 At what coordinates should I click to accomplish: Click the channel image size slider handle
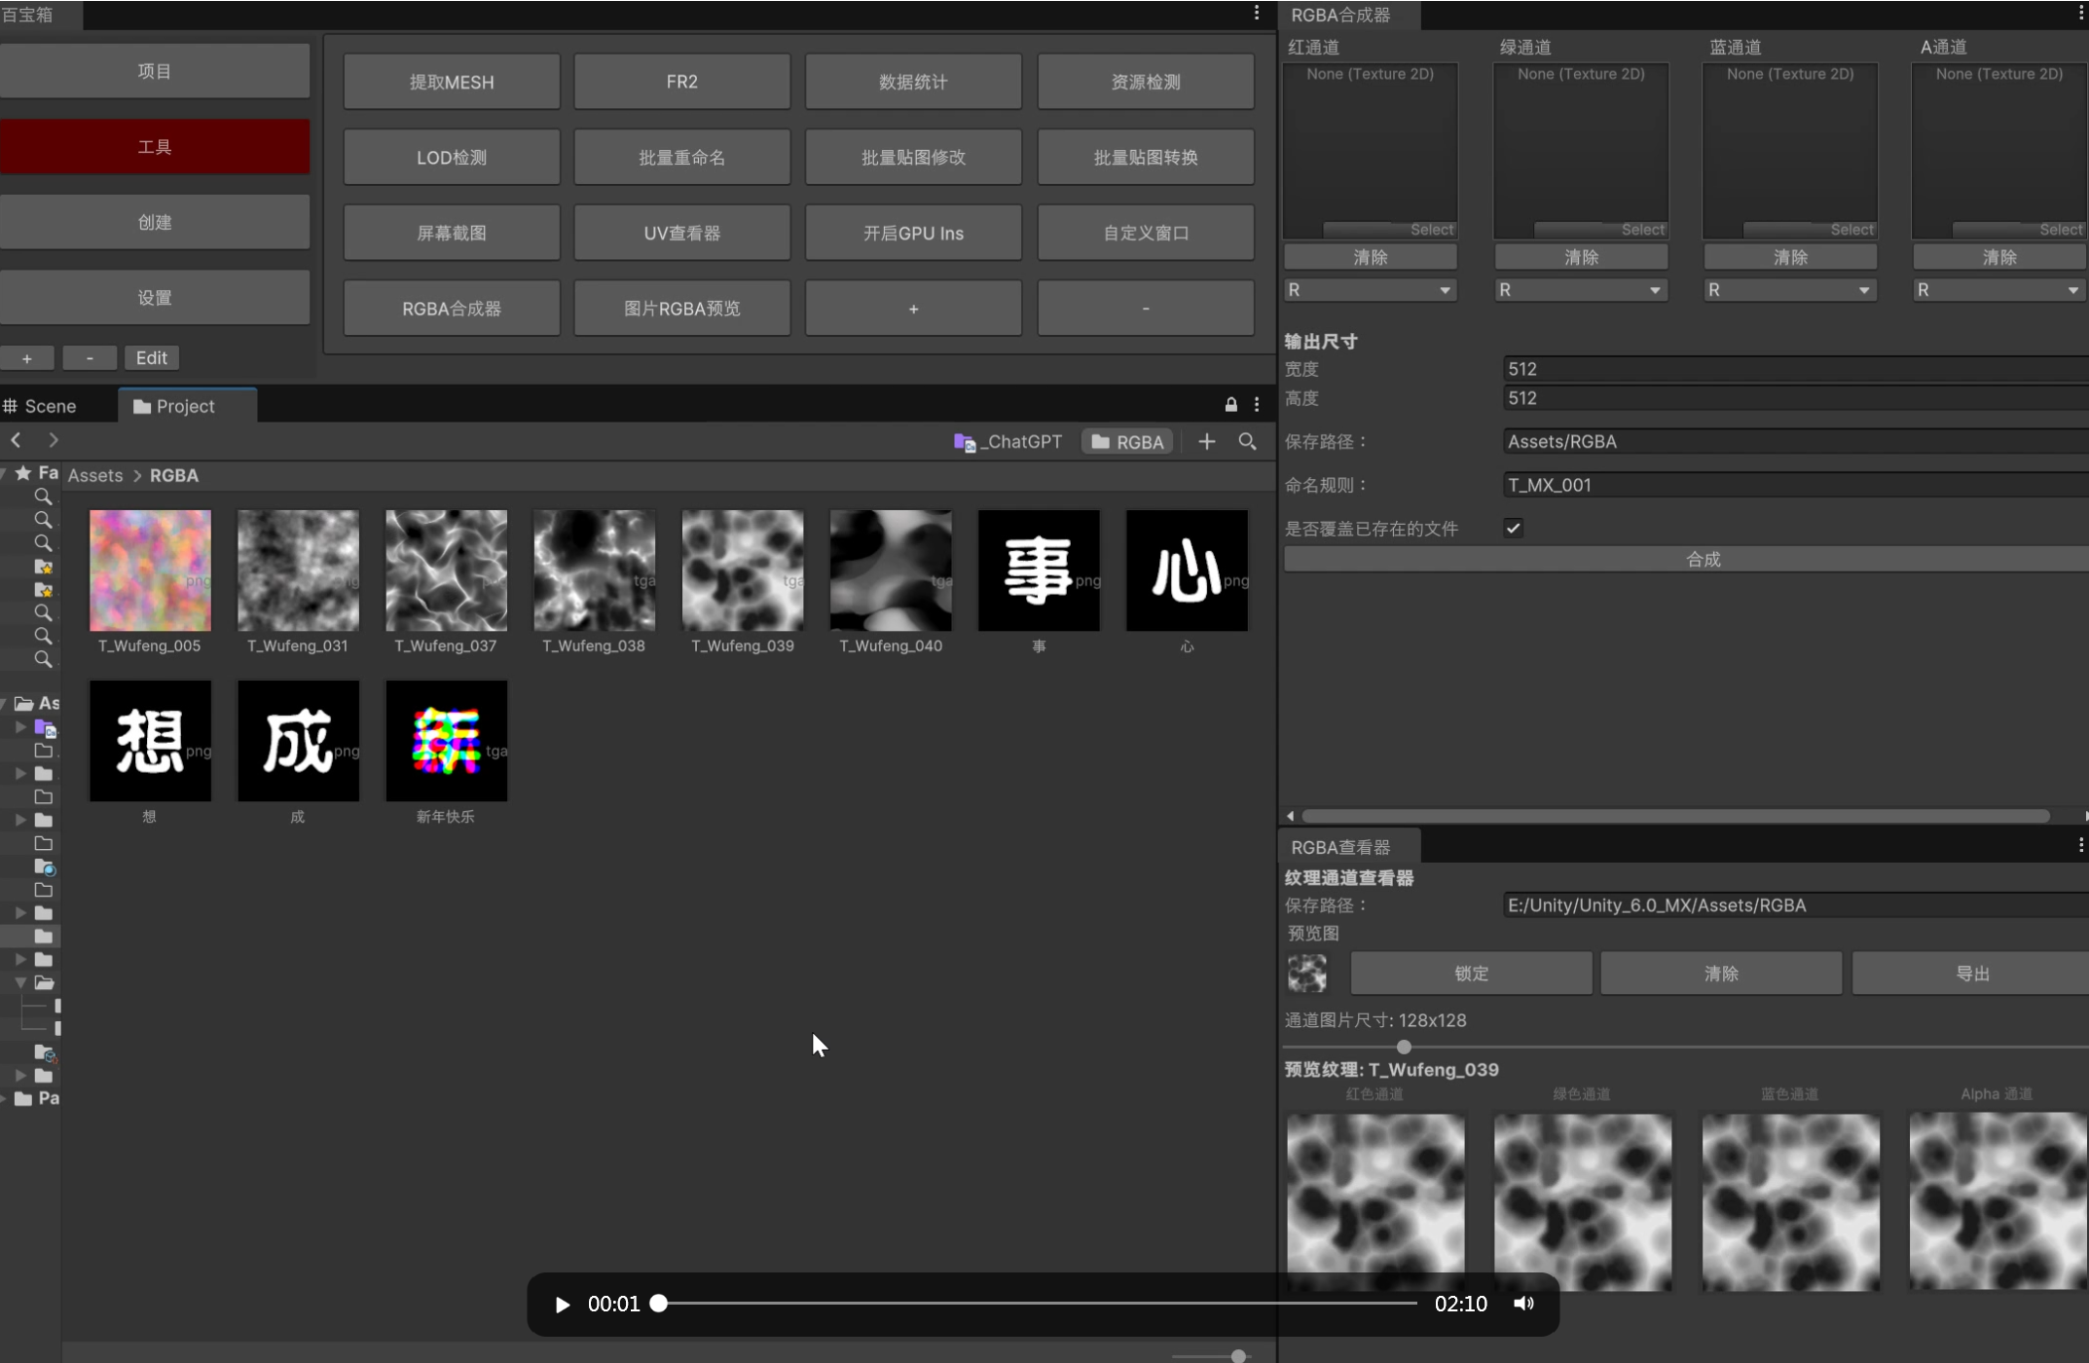click(1404, 1047)
